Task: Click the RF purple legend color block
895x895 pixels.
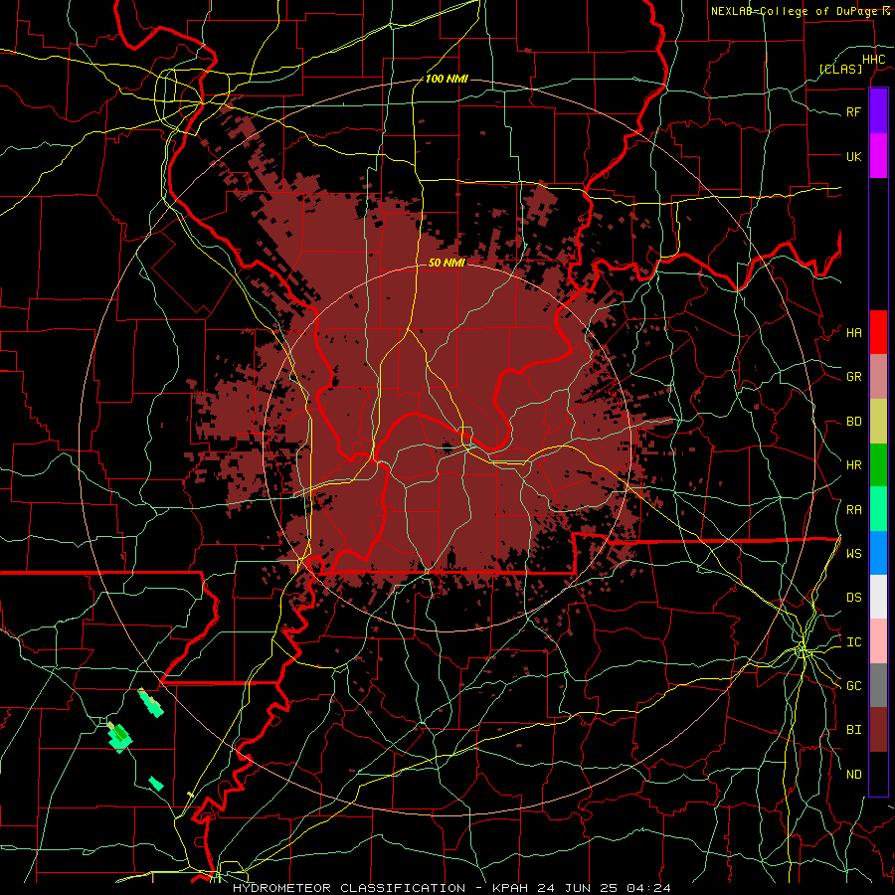Action: click(878, 111)
